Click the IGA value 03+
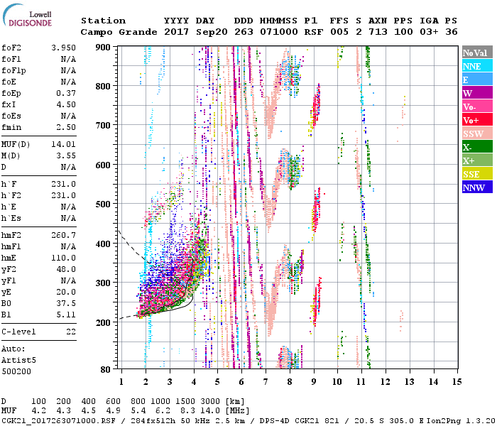This screenshot has width=497, height=426. click(x=429, y=32)
